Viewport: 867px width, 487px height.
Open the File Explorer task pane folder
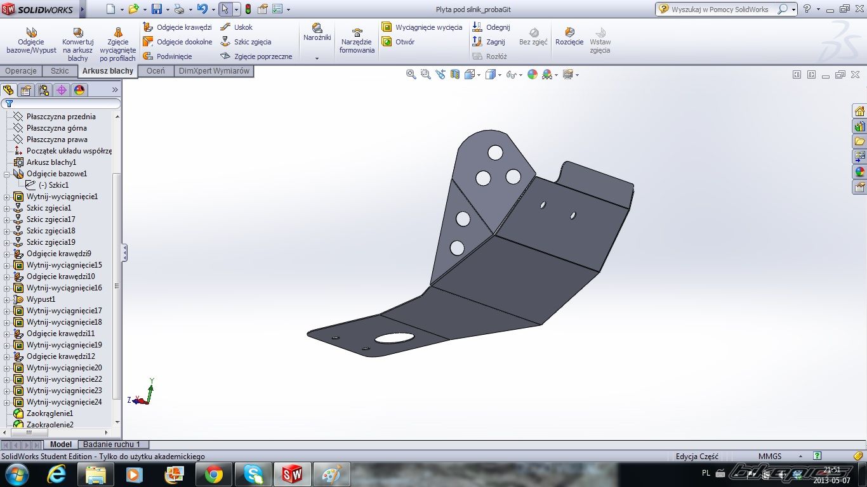[859, 141]
